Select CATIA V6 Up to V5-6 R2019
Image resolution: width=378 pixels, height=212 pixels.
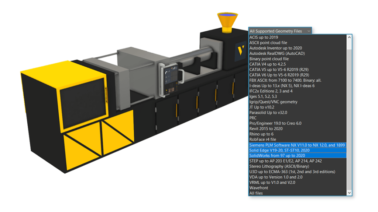(x=298, y=75)
